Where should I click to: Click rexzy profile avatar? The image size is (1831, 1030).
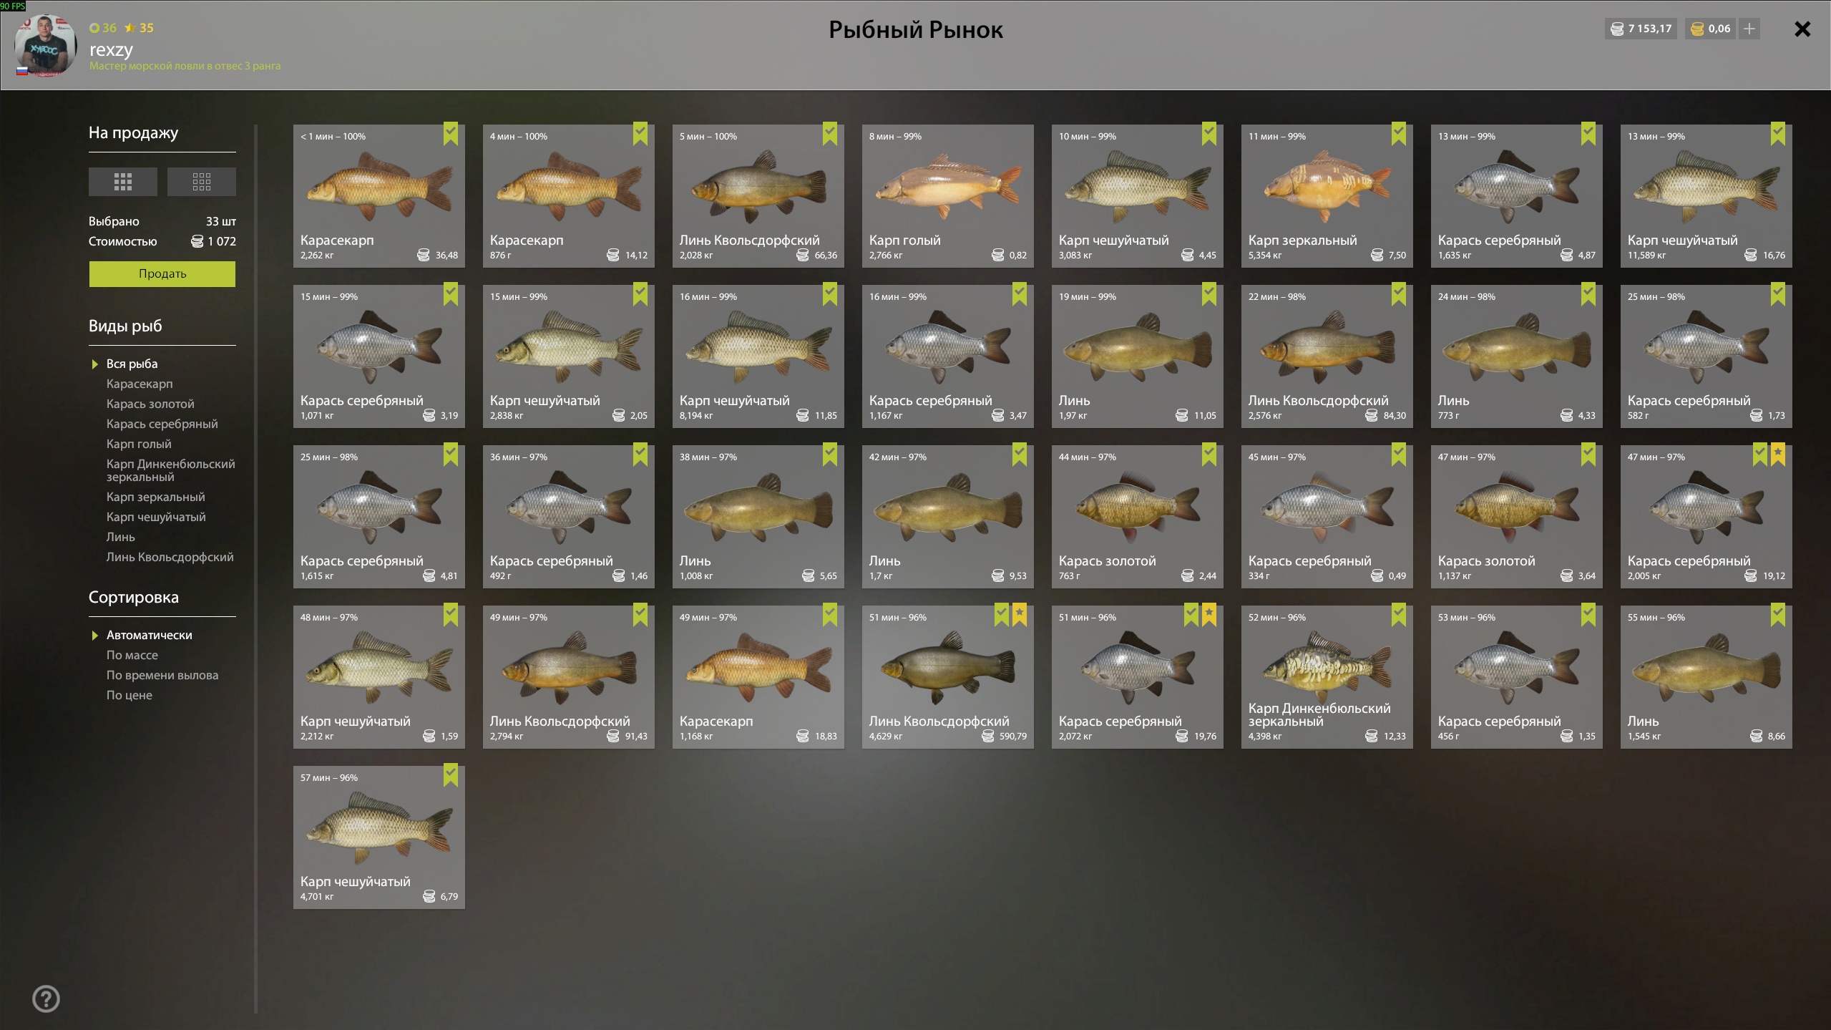[46, 46]
